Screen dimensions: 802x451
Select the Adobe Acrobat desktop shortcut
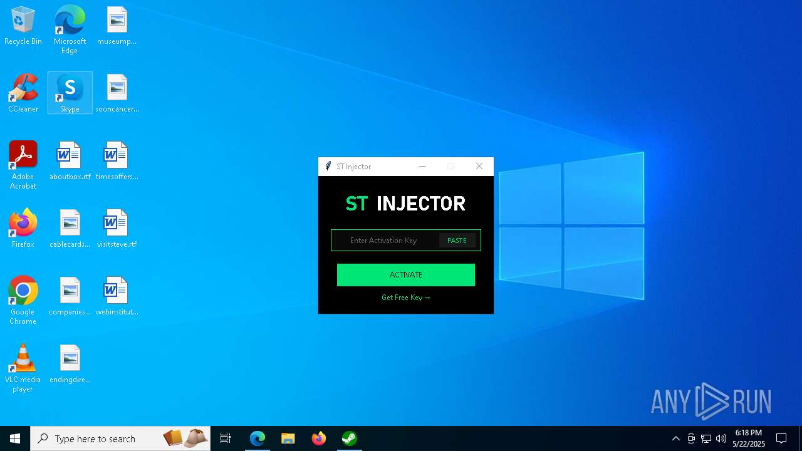23,165
